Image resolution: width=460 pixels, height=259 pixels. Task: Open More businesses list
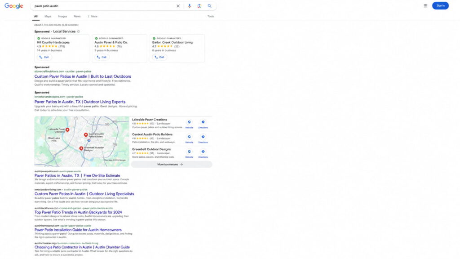click(x=171, y=165)
